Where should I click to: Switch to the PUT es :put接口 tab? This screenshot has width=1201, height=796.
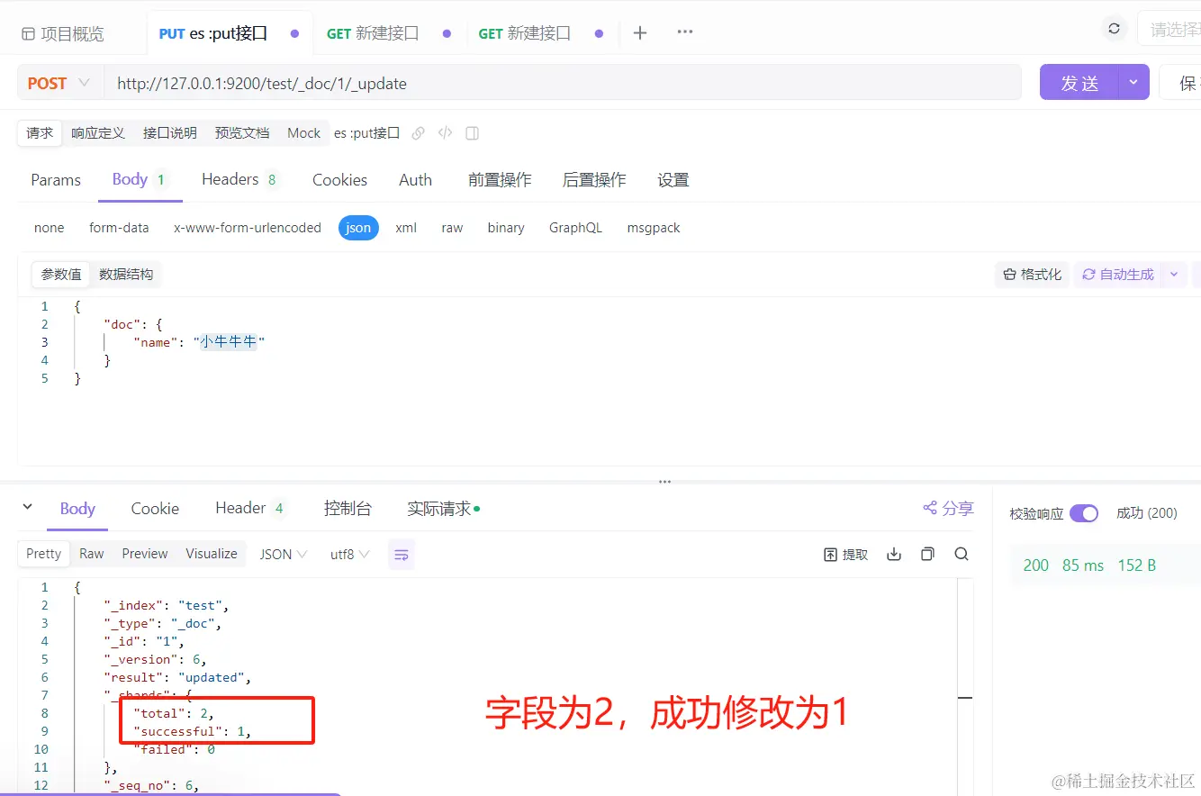(x=230, y=33)
